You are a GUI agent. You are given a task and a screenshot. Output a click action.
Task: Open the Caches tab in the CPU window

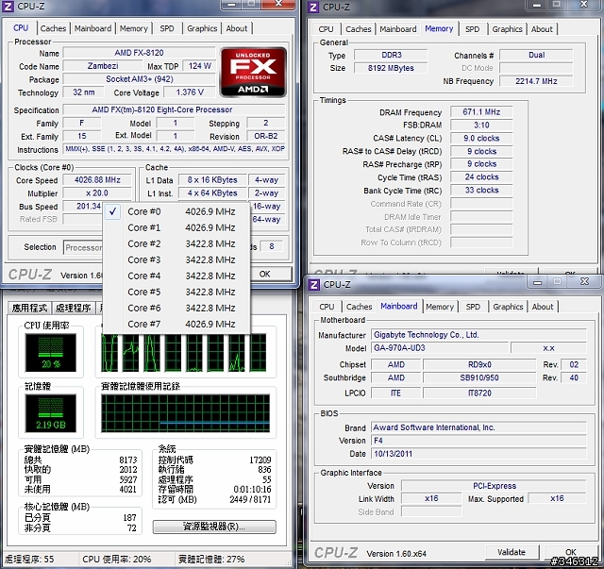tap(53, 28)
